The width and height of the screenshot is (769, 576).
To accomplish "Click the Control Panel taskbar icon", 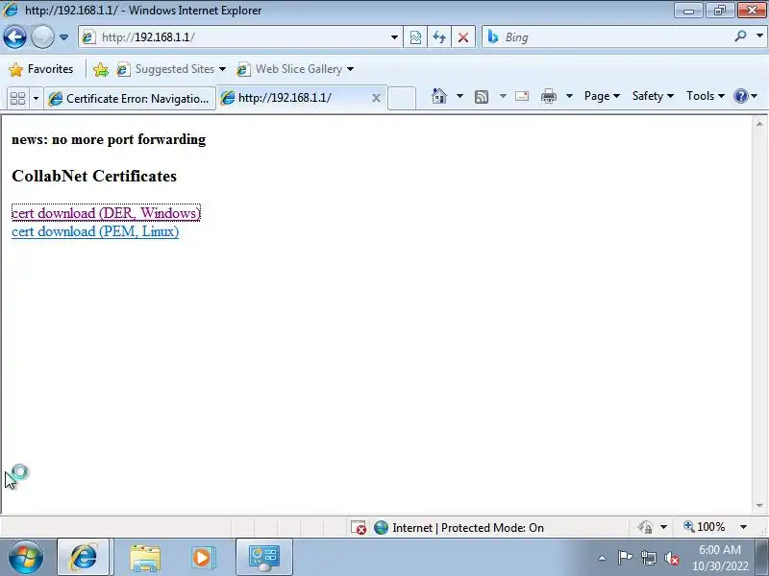I will pyautogui.click(x=264, y=558).
